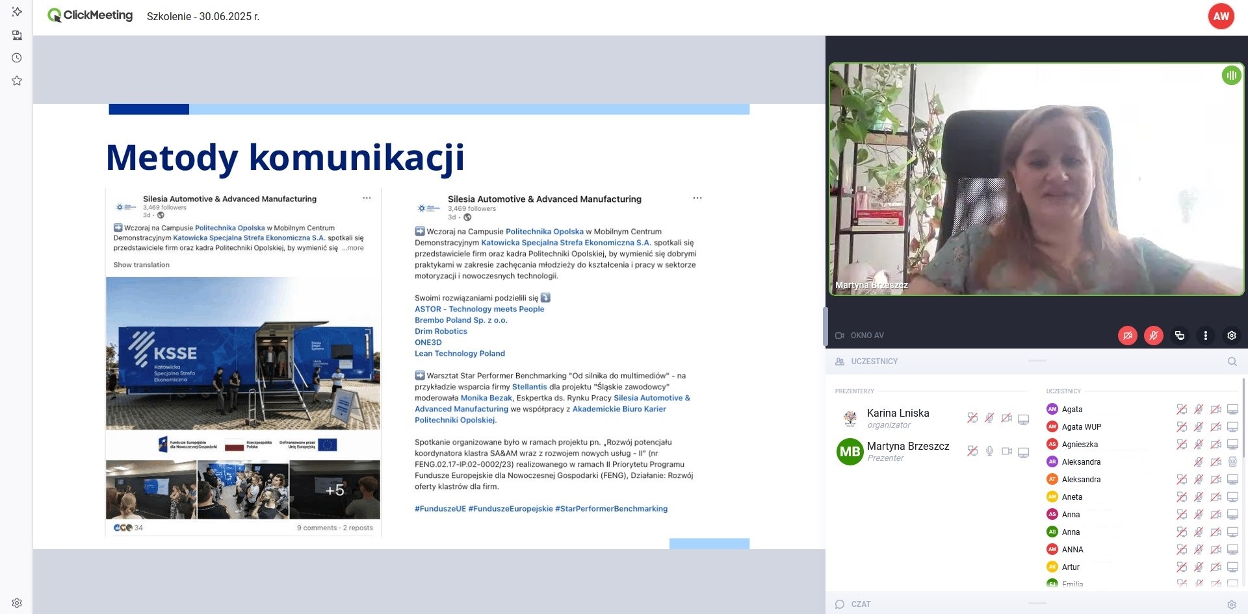Turn on camera in the AV window bar
The height and width of the screenshot is (614, 1248).
pyautogui.click(x=1128, y=336)
